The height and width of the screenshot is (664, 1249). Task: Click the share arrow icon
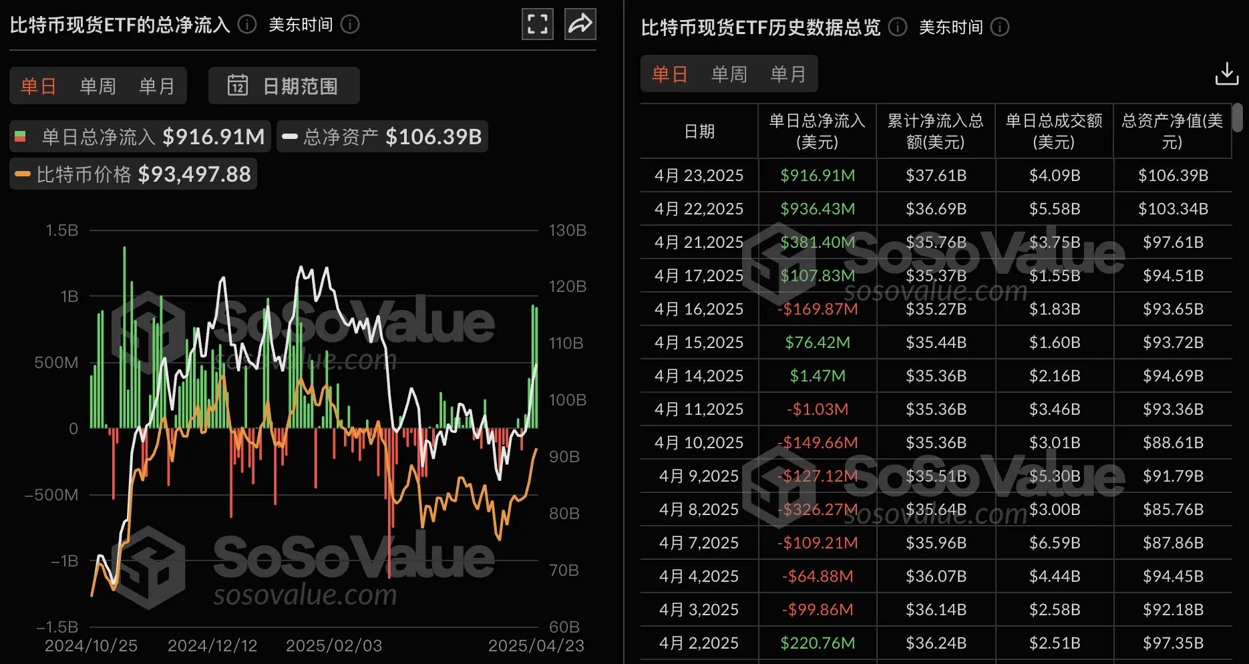[x=580, y=25]
